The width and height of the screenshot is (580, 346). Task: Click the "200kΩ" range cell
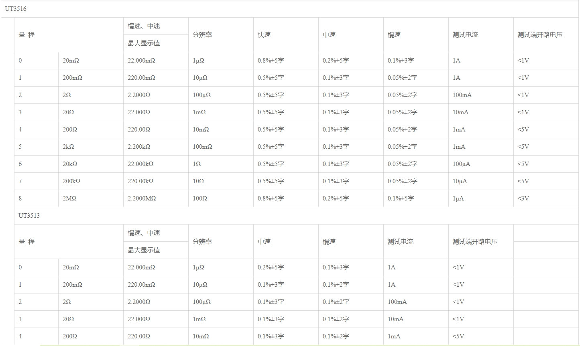pyautogui.click(x=71, y=181)
